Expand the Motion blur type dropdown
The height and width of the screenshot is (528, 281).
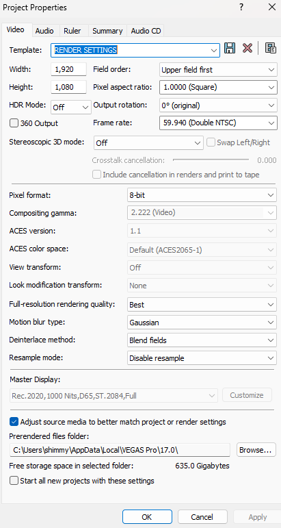202,323
